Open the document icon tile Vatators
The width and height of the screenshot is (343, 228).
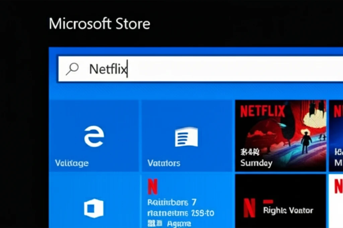pyautogui.click(x=187, y=136)
